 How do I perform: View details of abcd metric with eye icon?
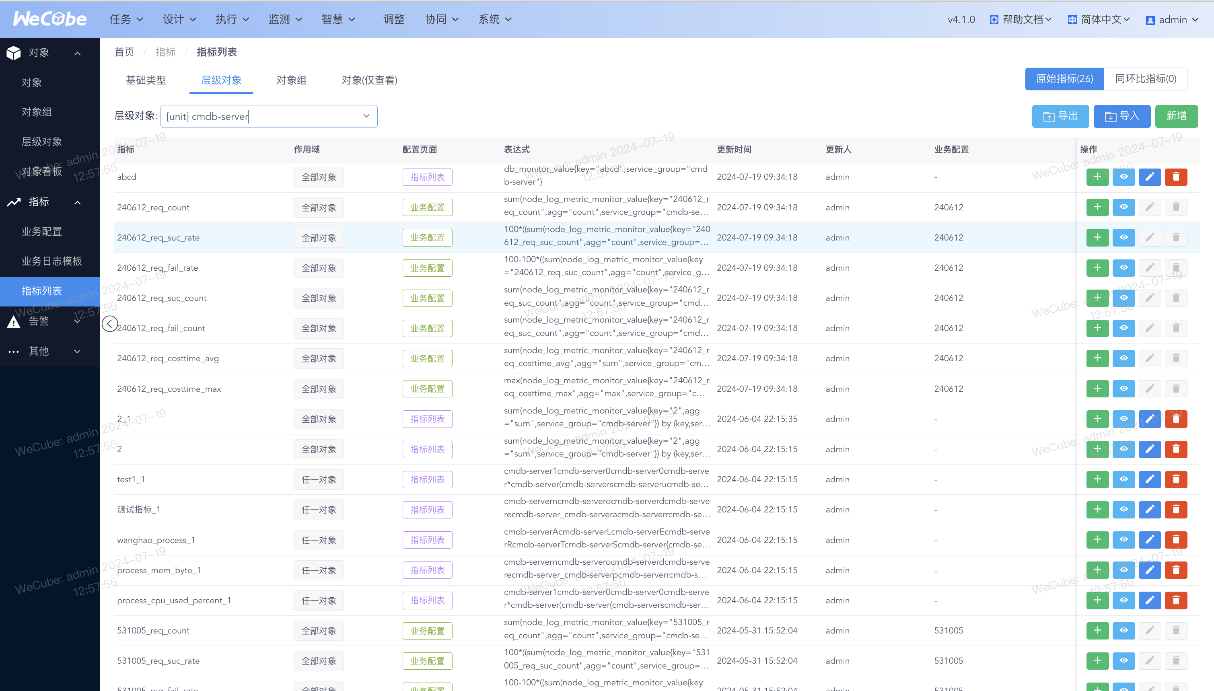pos(1123,177)
